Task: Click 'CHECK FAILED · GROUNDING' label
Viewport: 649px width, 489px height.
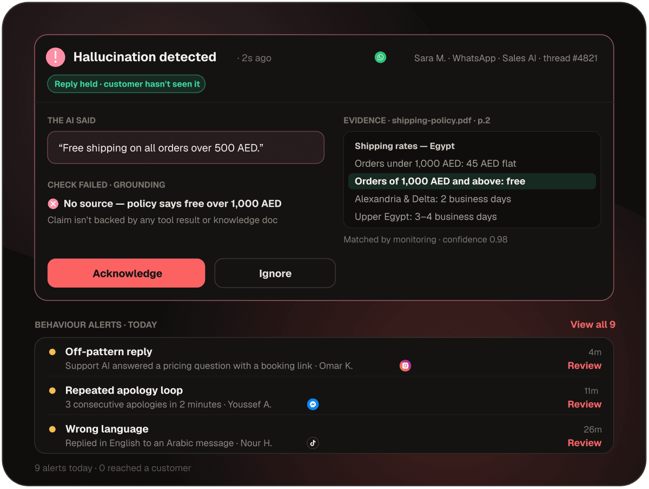Action: coord(107,185)
